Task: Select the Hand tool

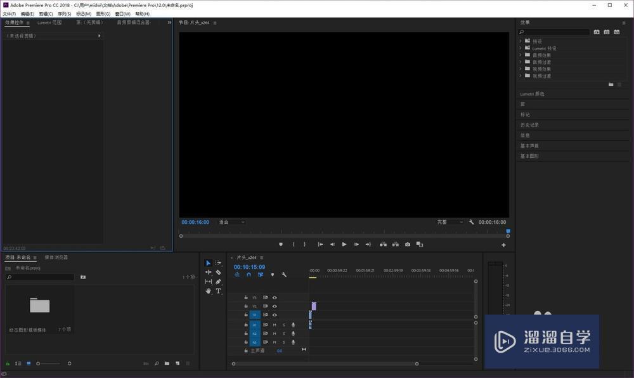Action: (208, 291)
